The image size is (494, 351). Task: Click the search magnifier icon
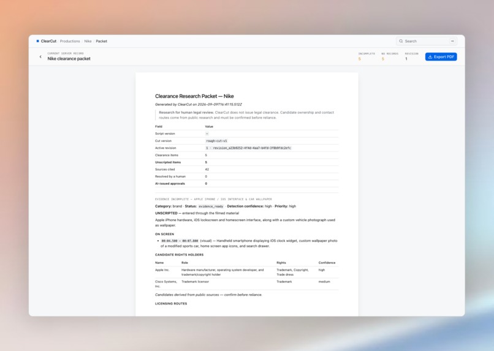[x=401, y=41]
